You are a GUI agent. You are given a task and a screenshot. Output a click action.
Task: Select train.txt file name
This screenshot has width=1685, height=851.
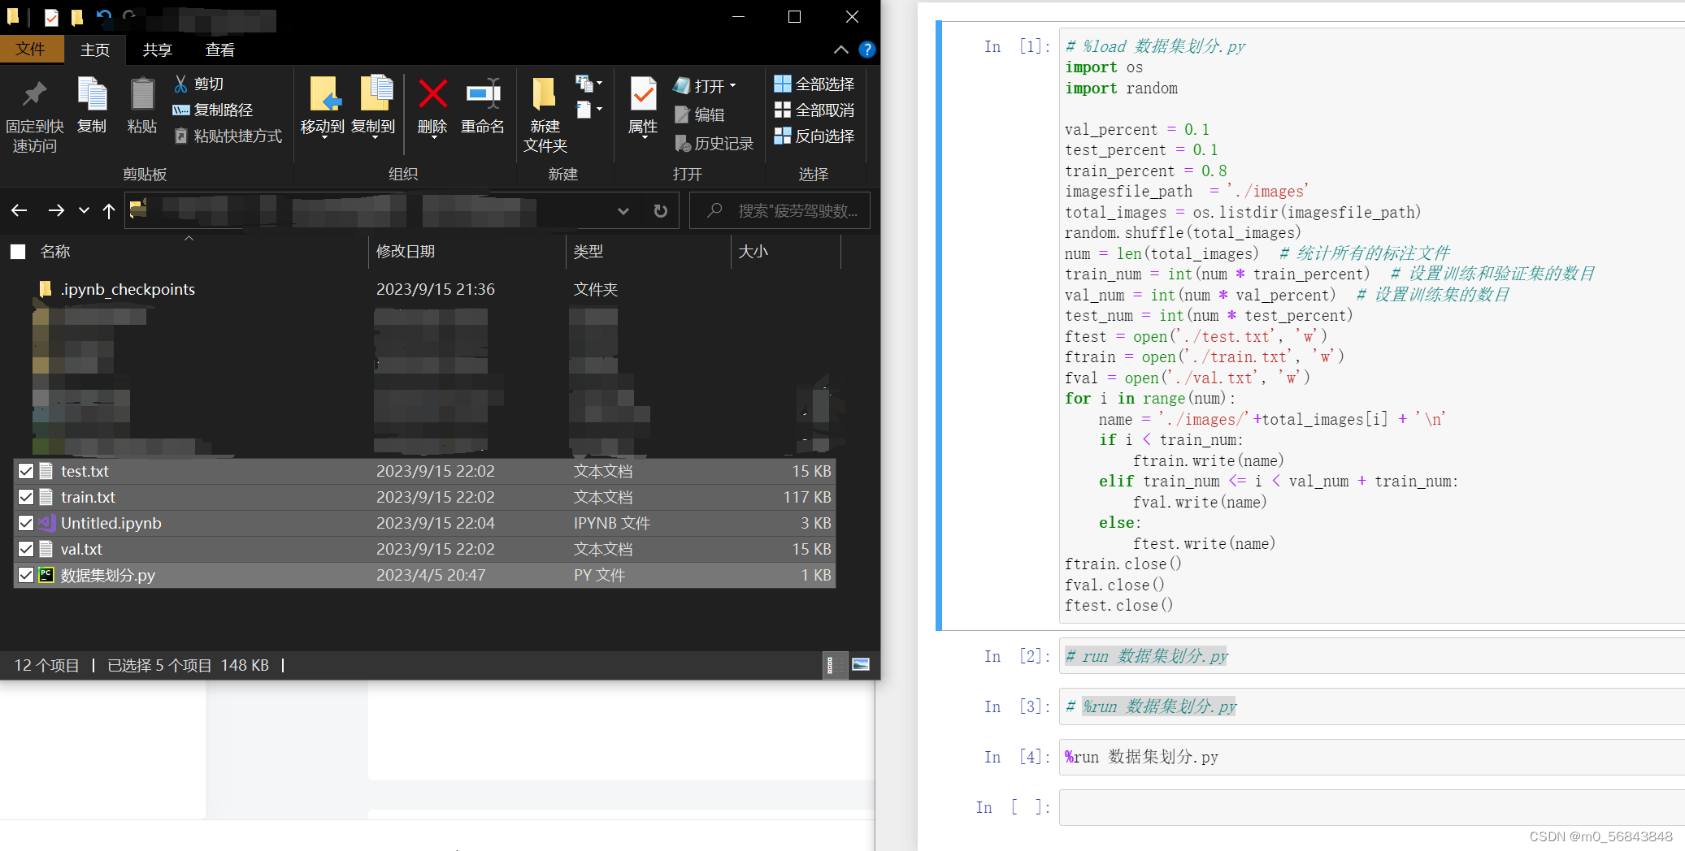(x=88, y=497)
